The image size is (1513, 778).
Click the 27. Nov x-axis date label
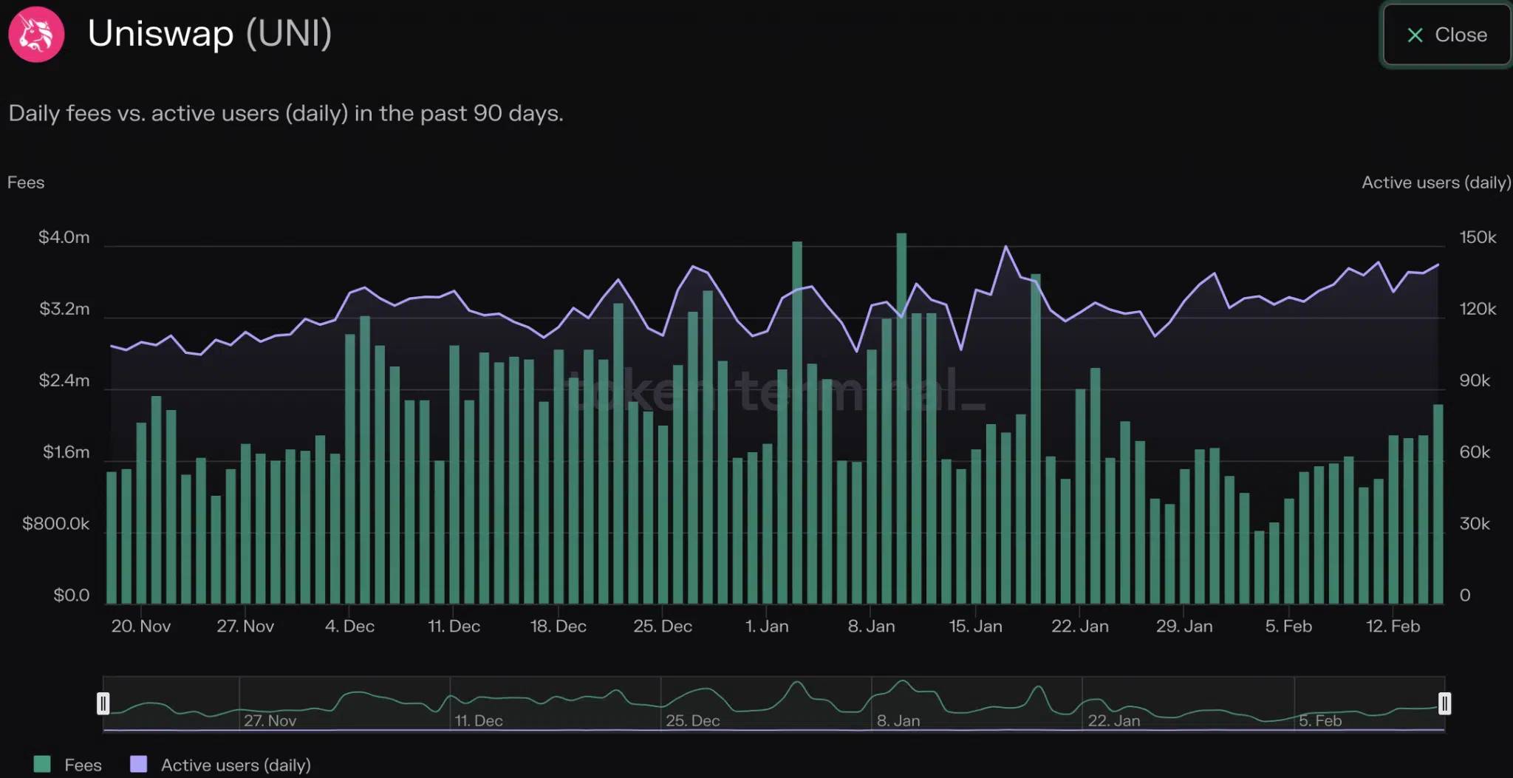(245, 627)
